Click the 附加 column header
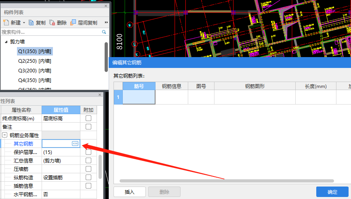Screen dimensions: 351x199 point(88,110)
